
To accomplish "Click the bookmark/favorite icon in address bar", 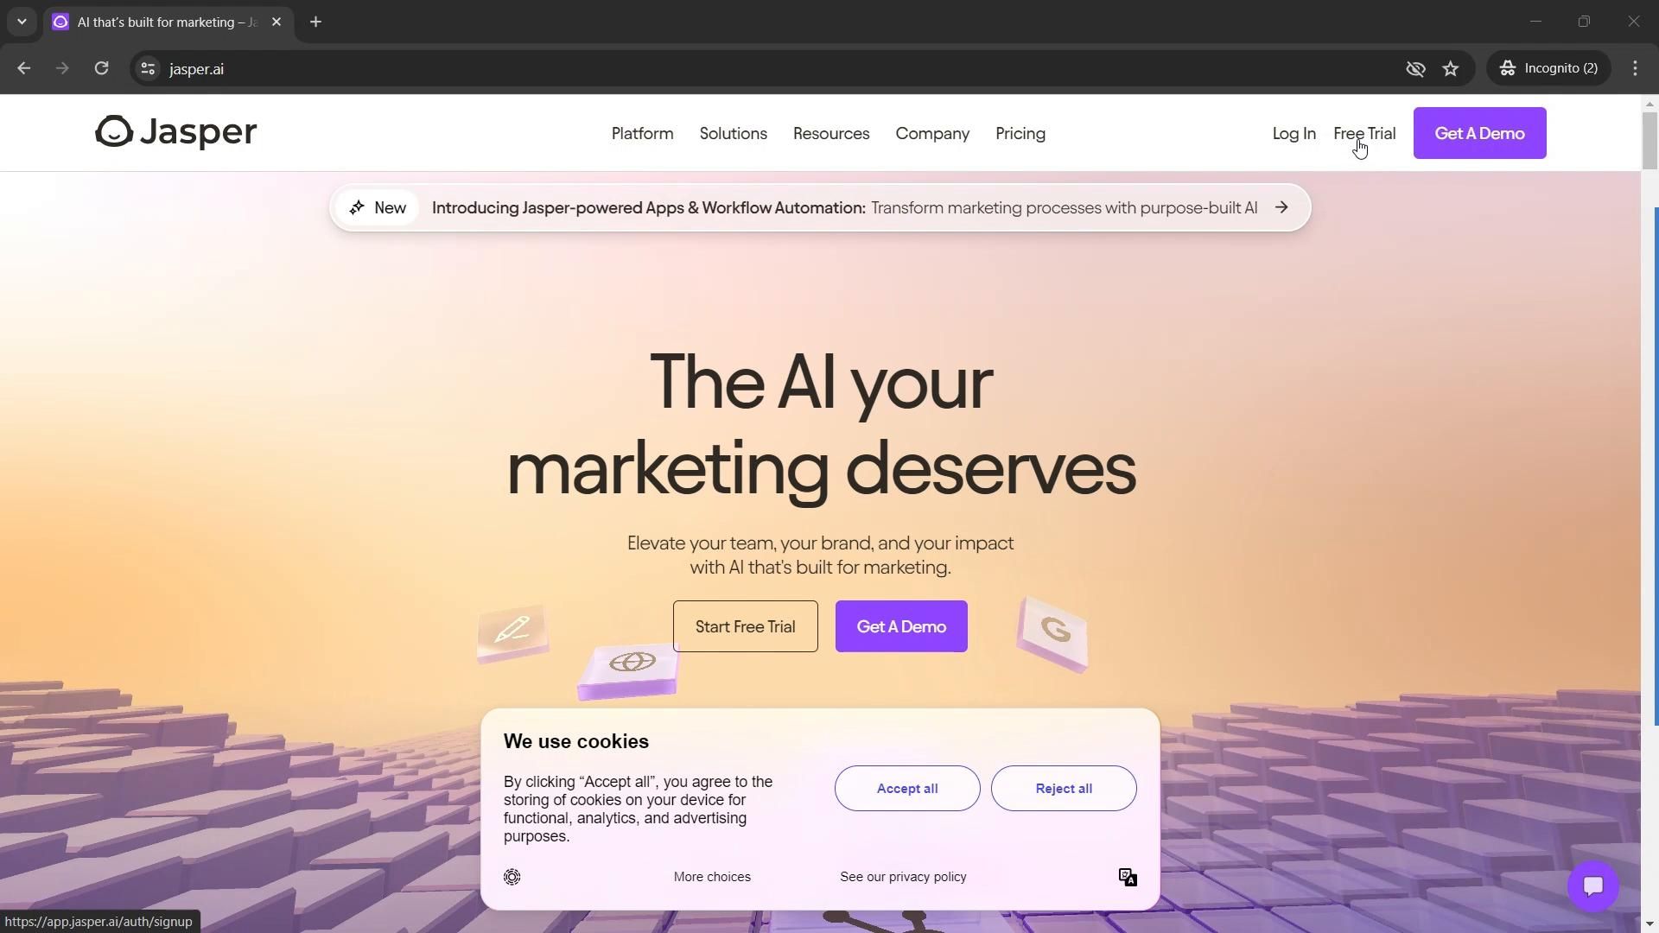I will (x=1454, y=68).
